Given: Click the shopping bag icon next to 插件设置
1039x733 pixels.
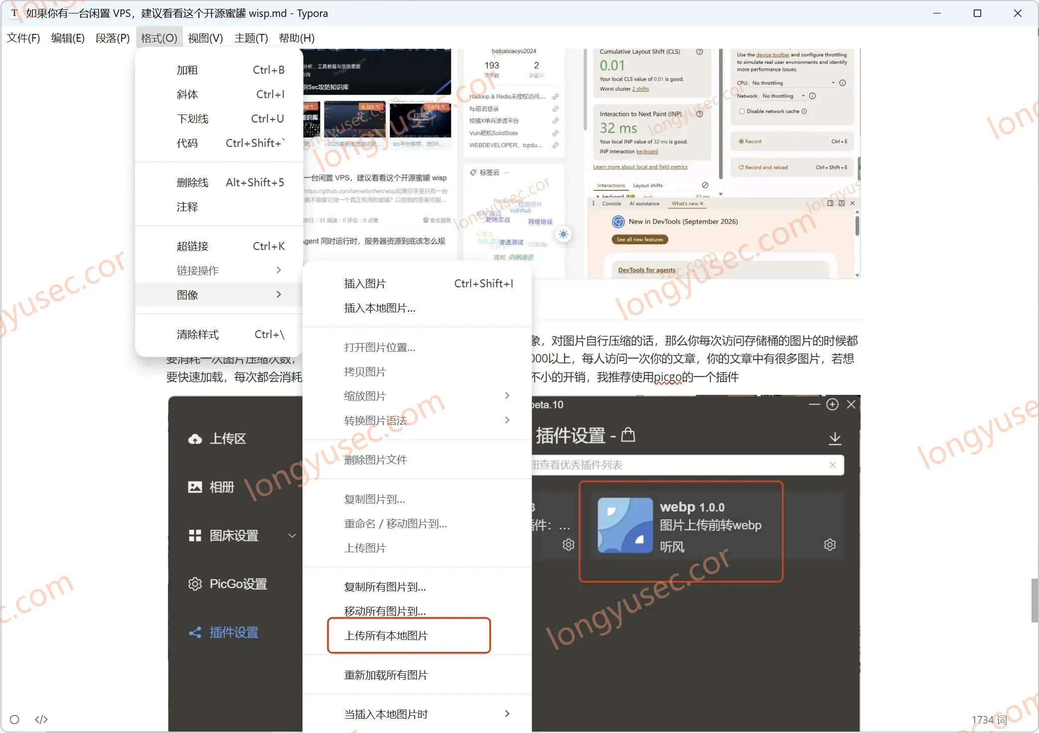Looking at the screenshot, I should [x=628, y=434].
